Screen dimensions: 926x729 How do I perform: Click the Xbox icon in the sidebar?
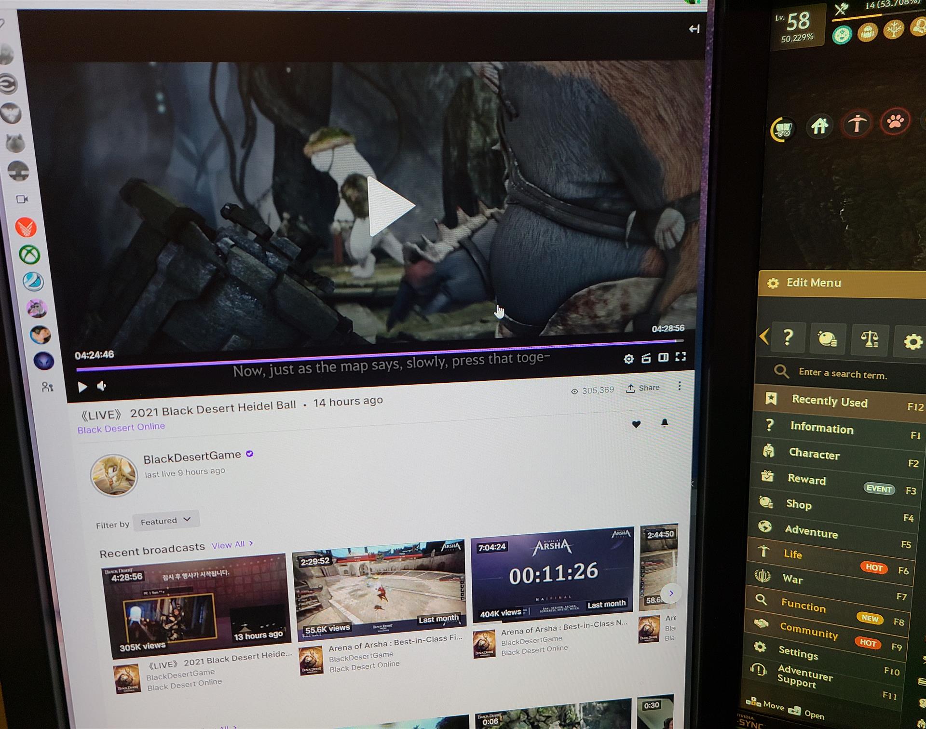pyautogui.click(x=30, y=254)
